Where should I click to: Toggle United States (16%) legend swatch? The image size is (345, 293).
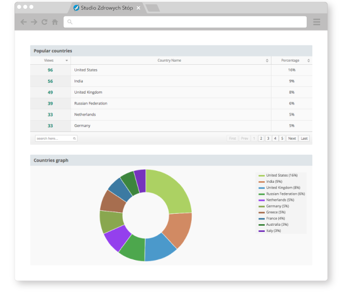pyautogui.click(x=262, y=175)
